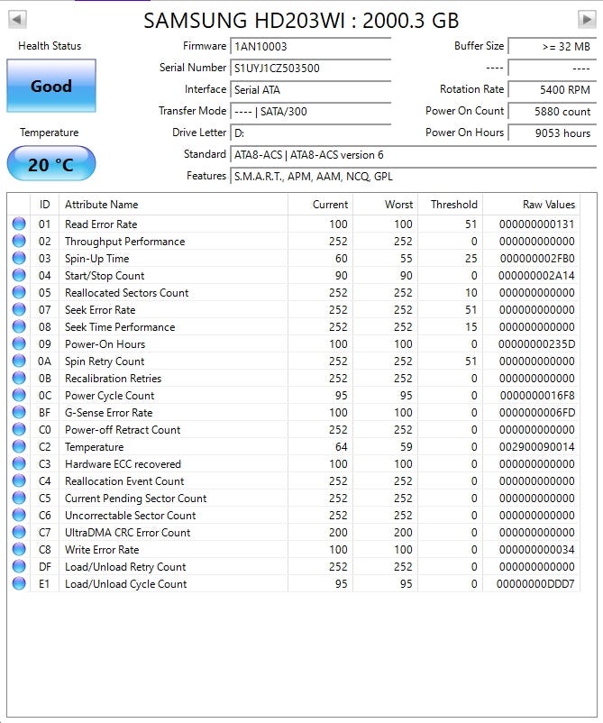Image resolution: width=603 pixels, height=723 pixels.
Task: Click raw value 0000000235D for Power-On Hours
Action: 536,344
